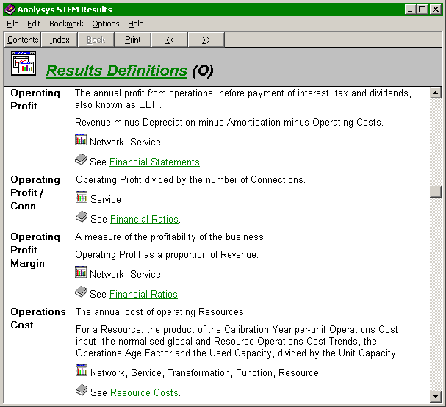Open the Bookmark menu
The image size is (446, 407).
(x=66, y=24)
